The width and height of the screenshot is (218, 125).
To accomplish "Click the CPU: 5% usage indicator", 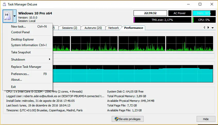I will (x=204, y=20).
